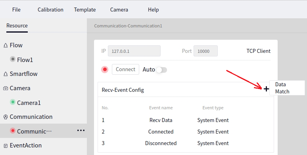This screenshot has width=307, height=155.
Task: Choose Data Match from the popup
Action: (287, 88)
